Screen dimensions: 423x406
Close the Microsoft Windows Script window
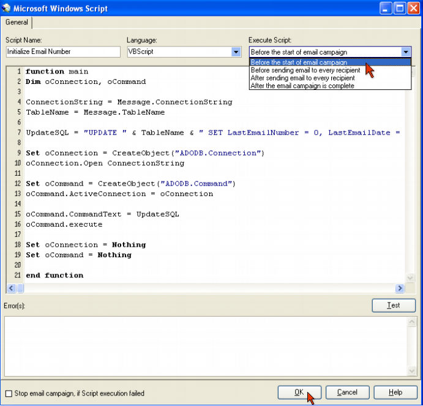coord(414,9)
